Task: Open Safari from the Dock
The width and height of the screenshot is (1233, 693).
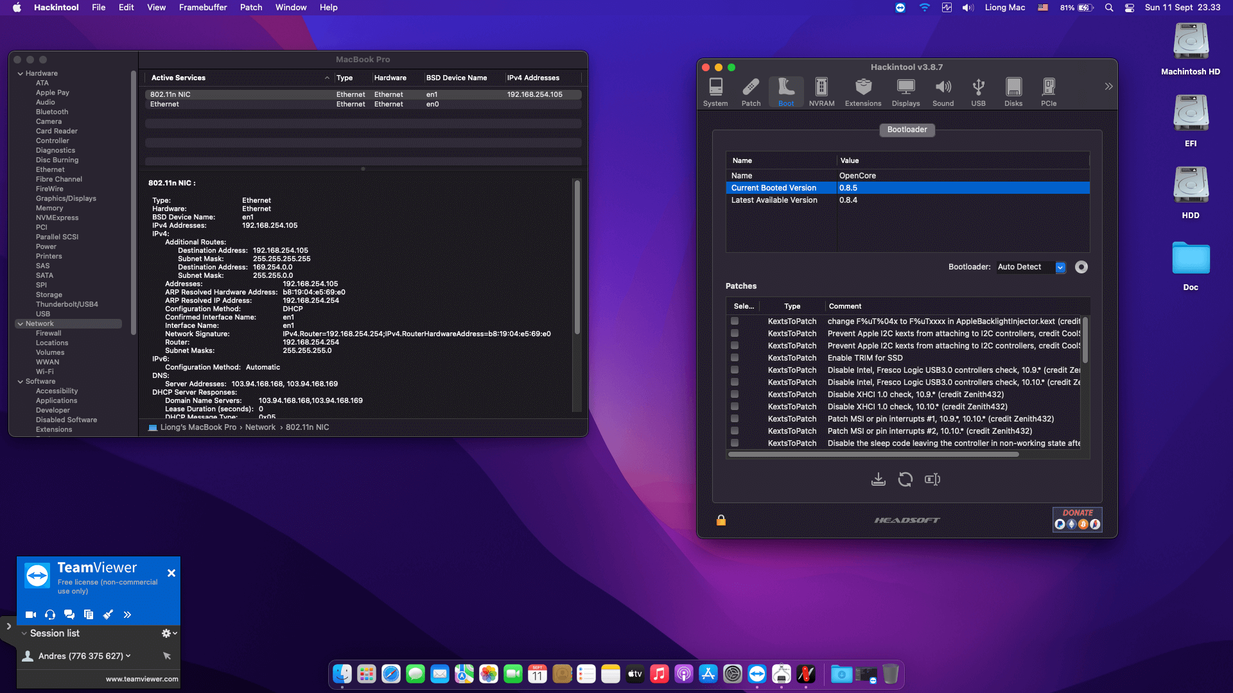Action: click(391, 674)
